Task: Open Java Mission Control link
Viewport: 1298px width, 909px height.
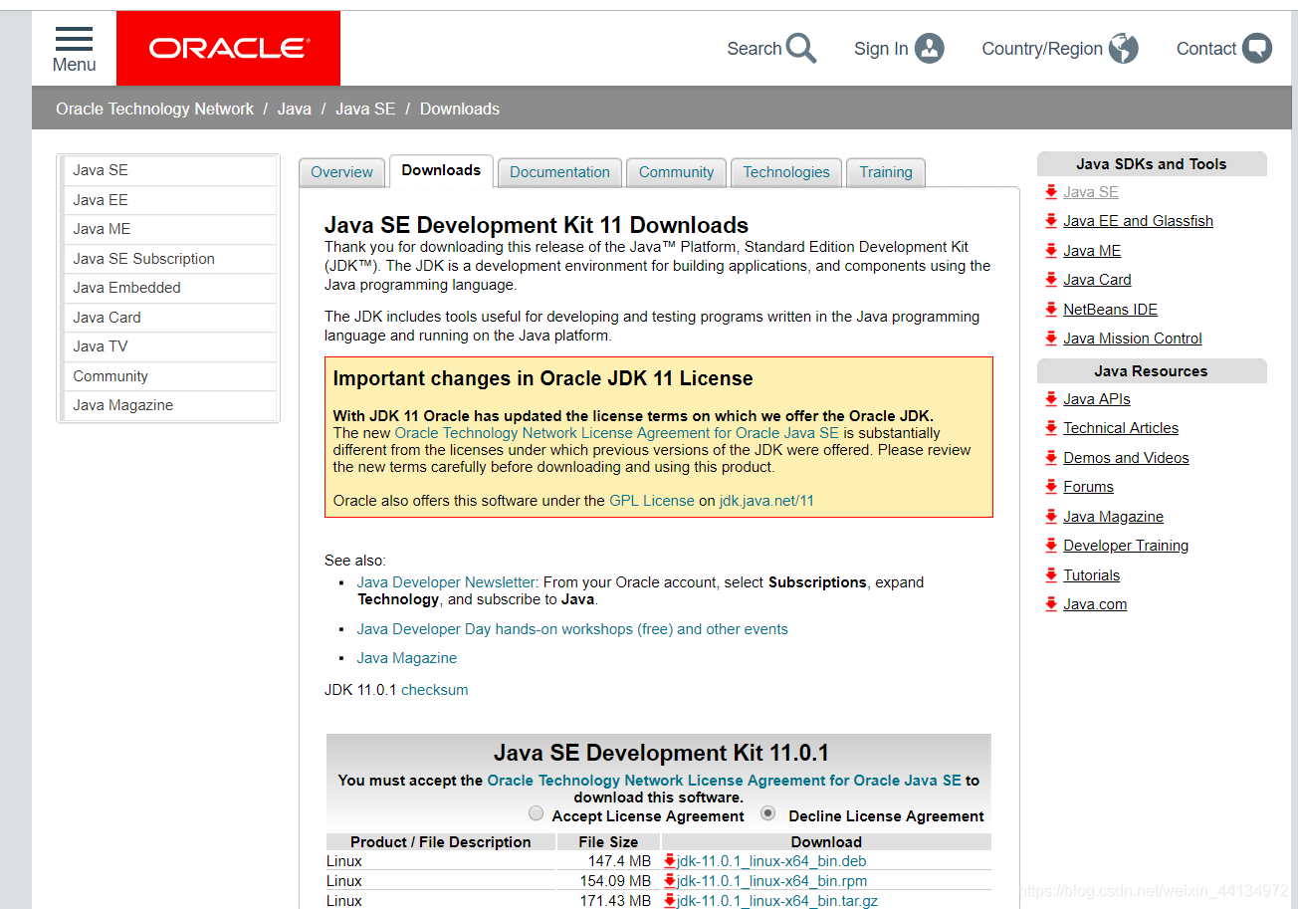Action: 1133,339
